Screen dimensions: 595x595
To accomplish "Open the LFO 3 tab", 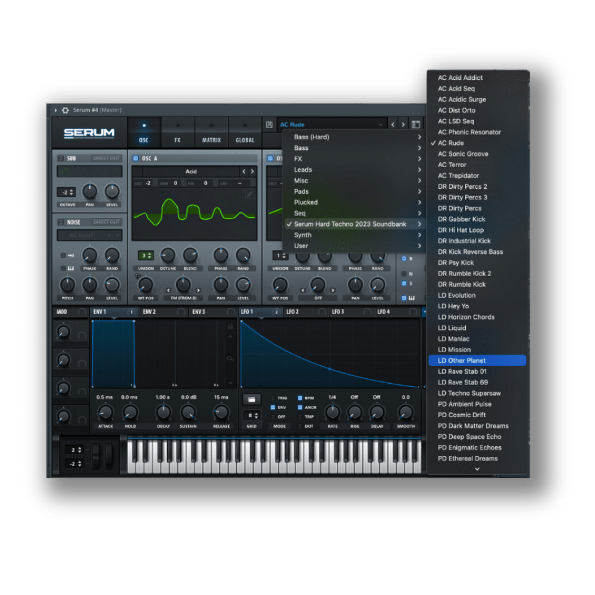I will tap(338, 312).
